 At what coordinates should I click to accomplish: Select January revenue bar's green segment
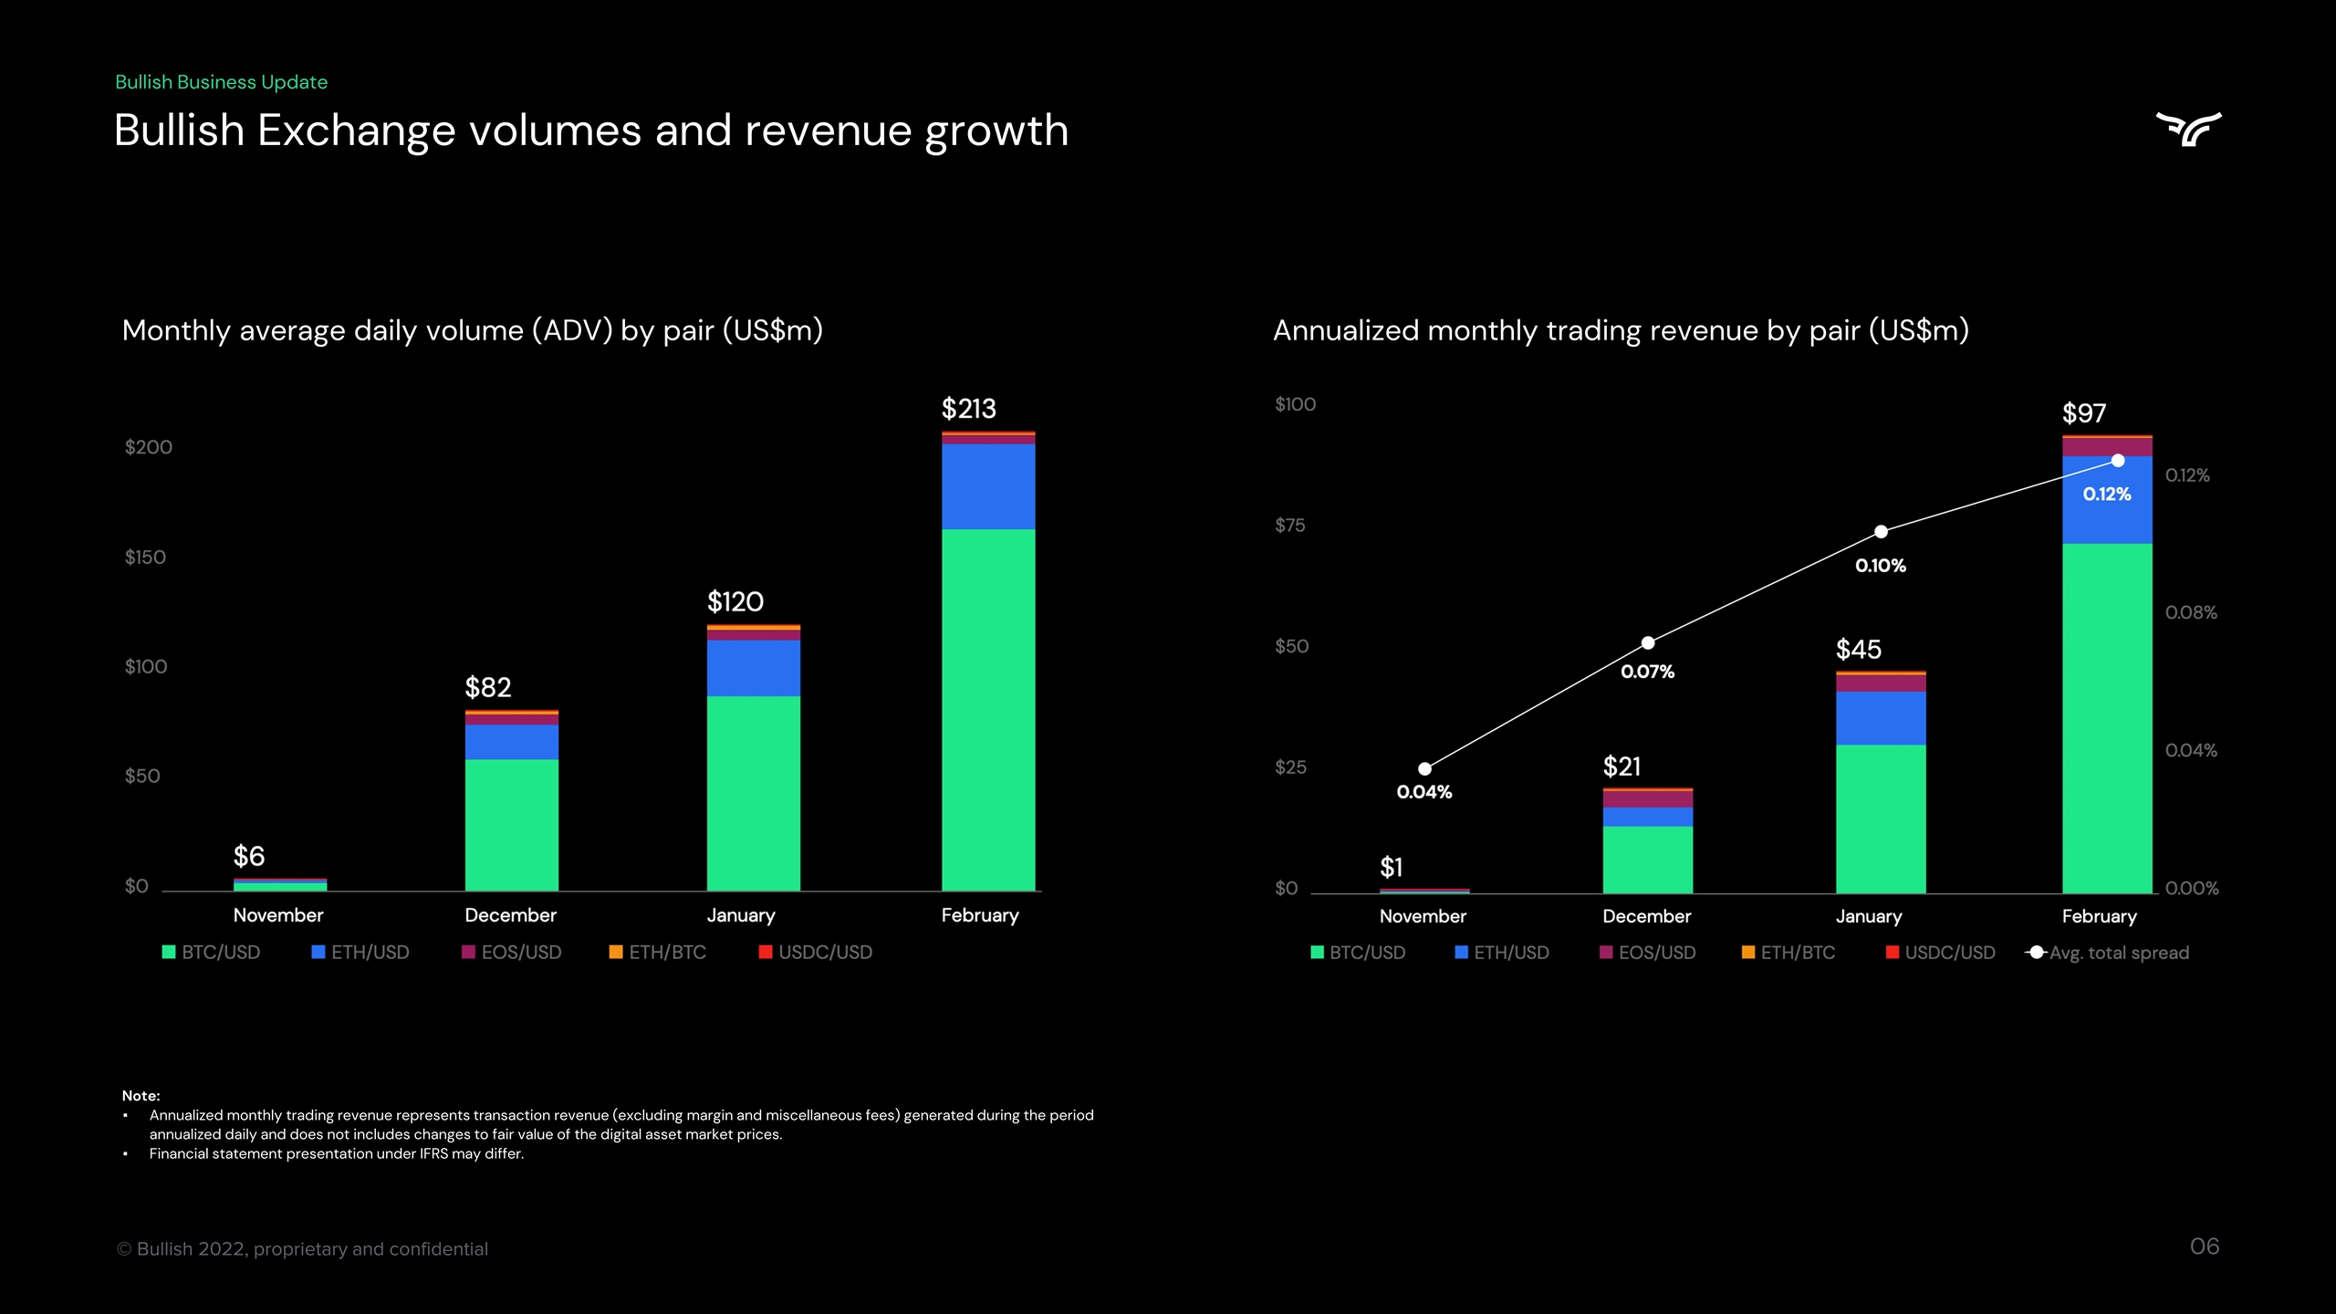(x=1881, y=819)
